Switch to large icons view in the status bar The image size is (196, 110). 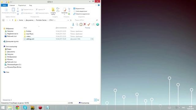[x=98, y=100]
